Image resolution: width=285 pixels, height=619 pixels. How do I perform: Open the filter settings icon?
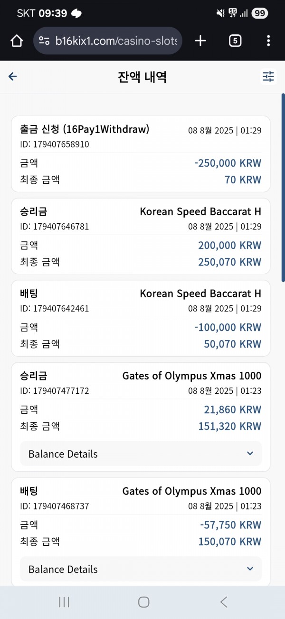[x=269, y=77]
